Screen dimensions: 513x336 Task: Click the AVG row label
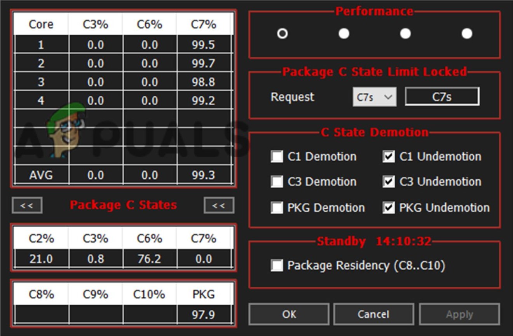click(41, 175)
